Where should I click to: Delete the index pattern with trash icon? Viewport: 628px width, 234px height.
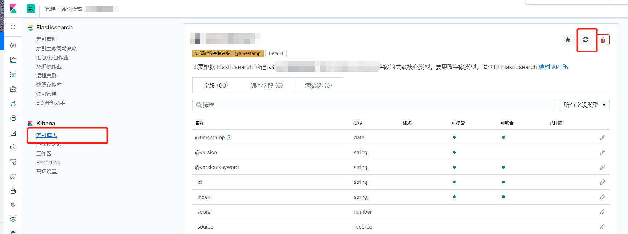(x=603, y=40)
